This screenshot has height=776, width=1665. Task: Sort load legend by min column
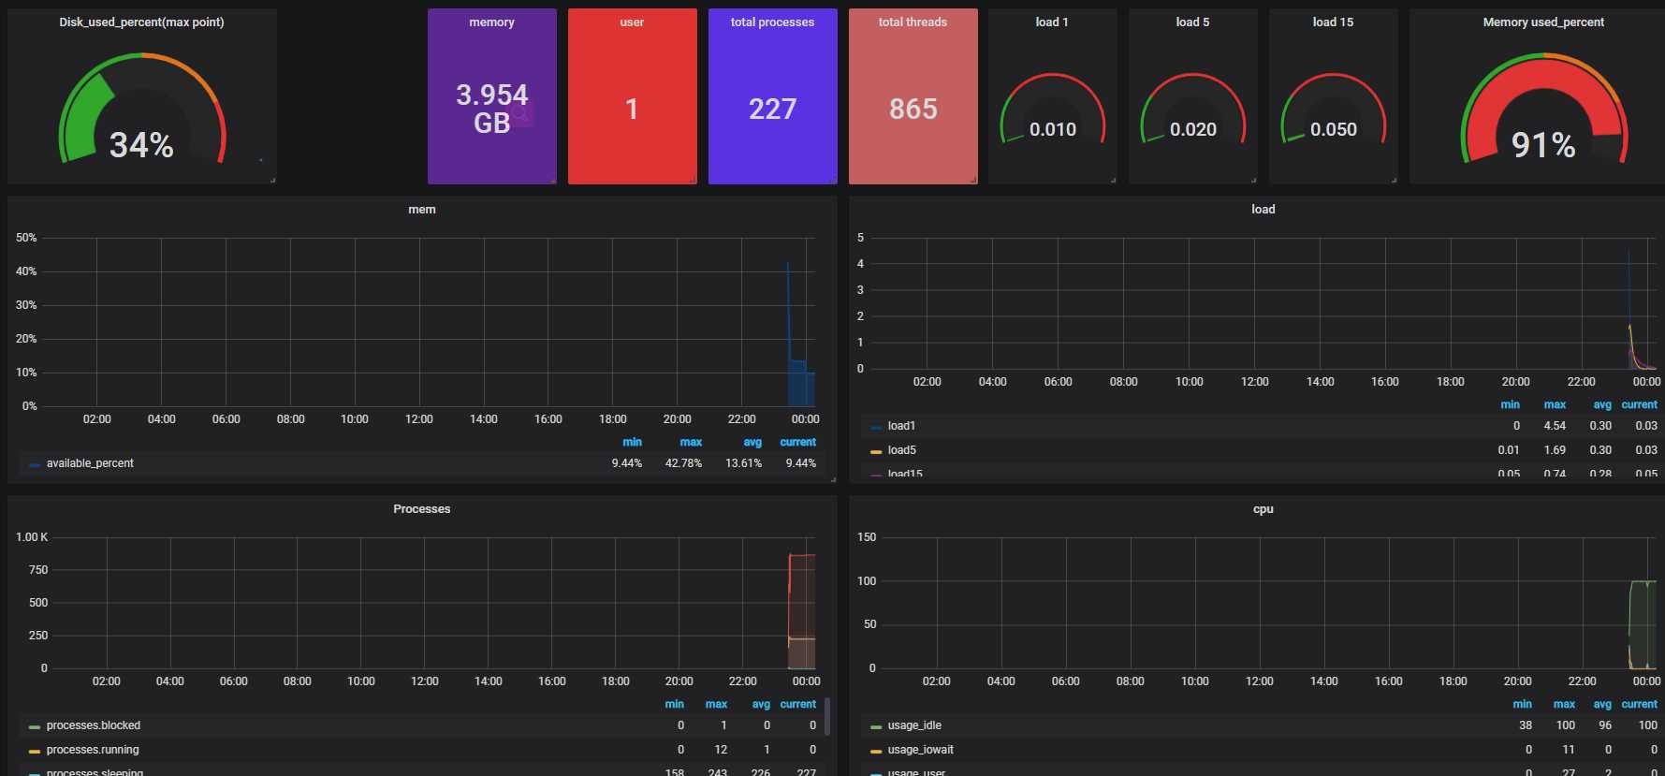point(1510,404)
